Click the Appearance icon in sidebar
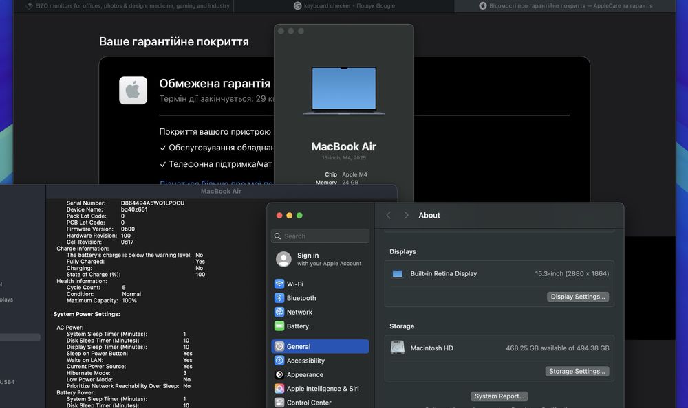The height and width of the screenshot is (408, 688). click(279, 375)
